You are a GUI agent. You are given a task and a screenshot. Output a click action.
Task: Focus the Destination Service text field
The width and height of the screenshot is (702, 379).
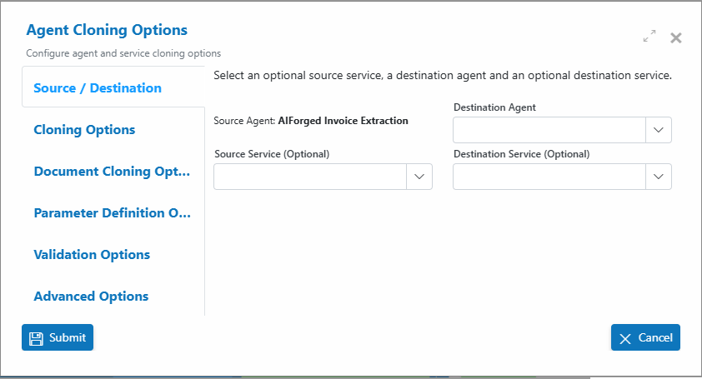point(549,177)
